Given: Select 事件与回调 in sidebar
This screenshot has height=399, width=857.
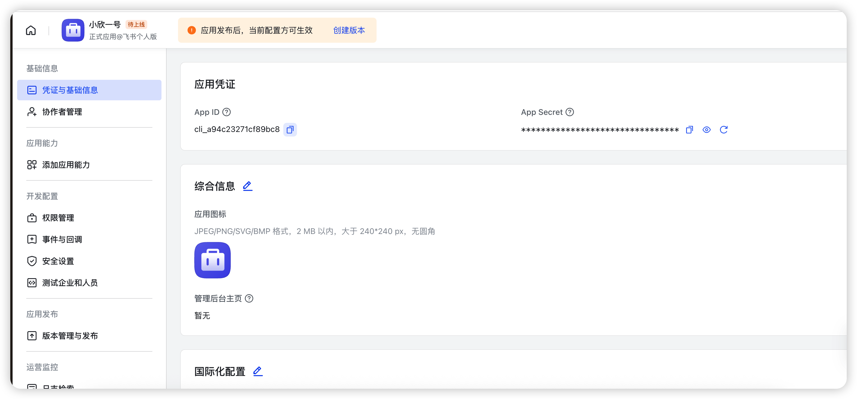Looking at the screenshot, I should (x=62, y=239).
